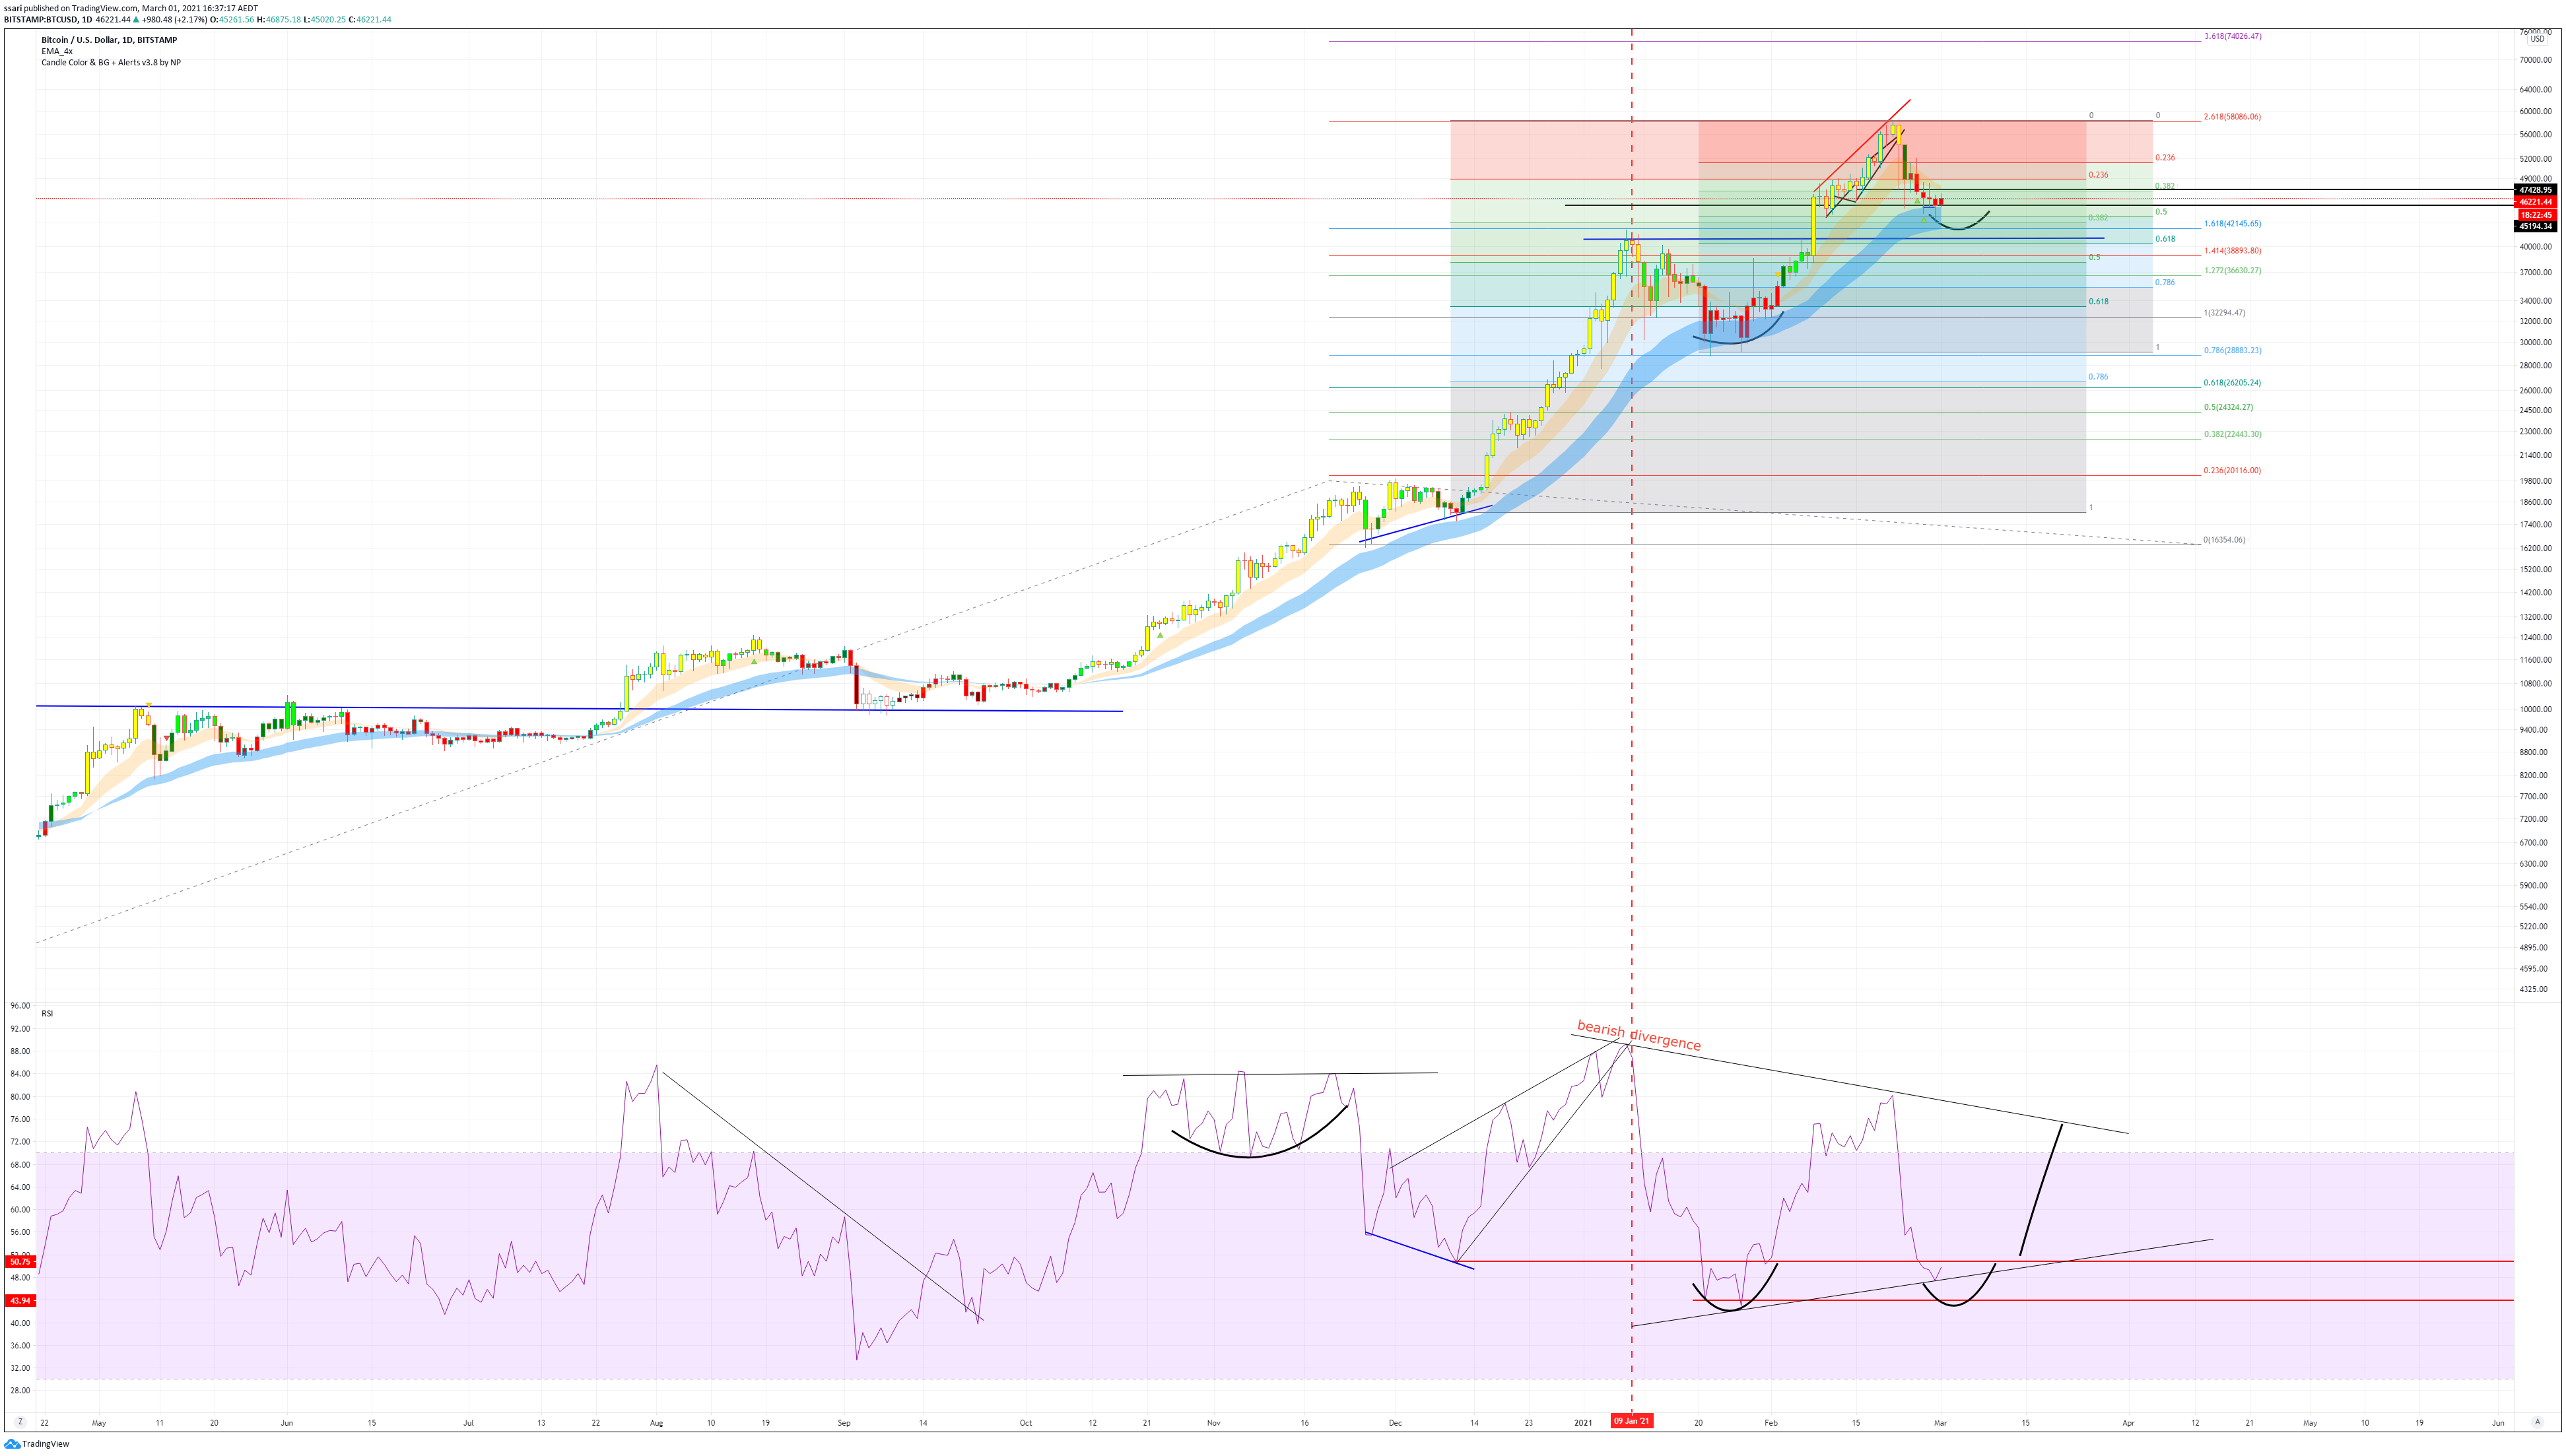Click the Aug label on time axis
The width and height of the screenshot is (2566, 1456).
(656, 1422)
